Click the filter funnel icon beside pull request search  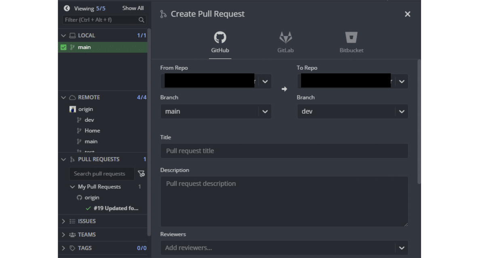coord(140,173)
